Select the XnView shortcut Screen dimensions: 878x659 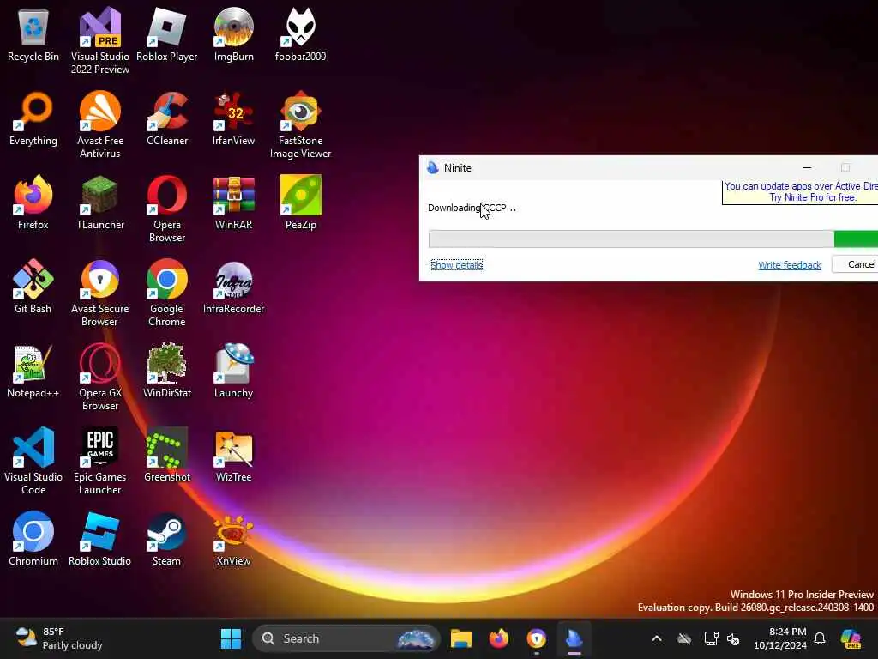233,539
